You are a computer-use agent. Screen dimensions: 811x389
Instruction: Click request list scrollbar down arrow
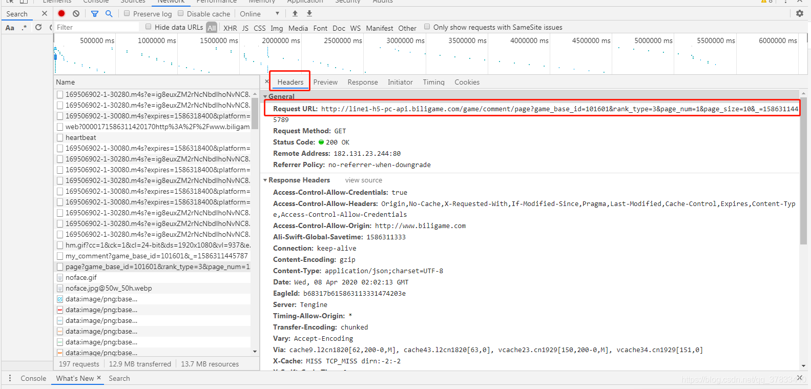tap(255, 352)
